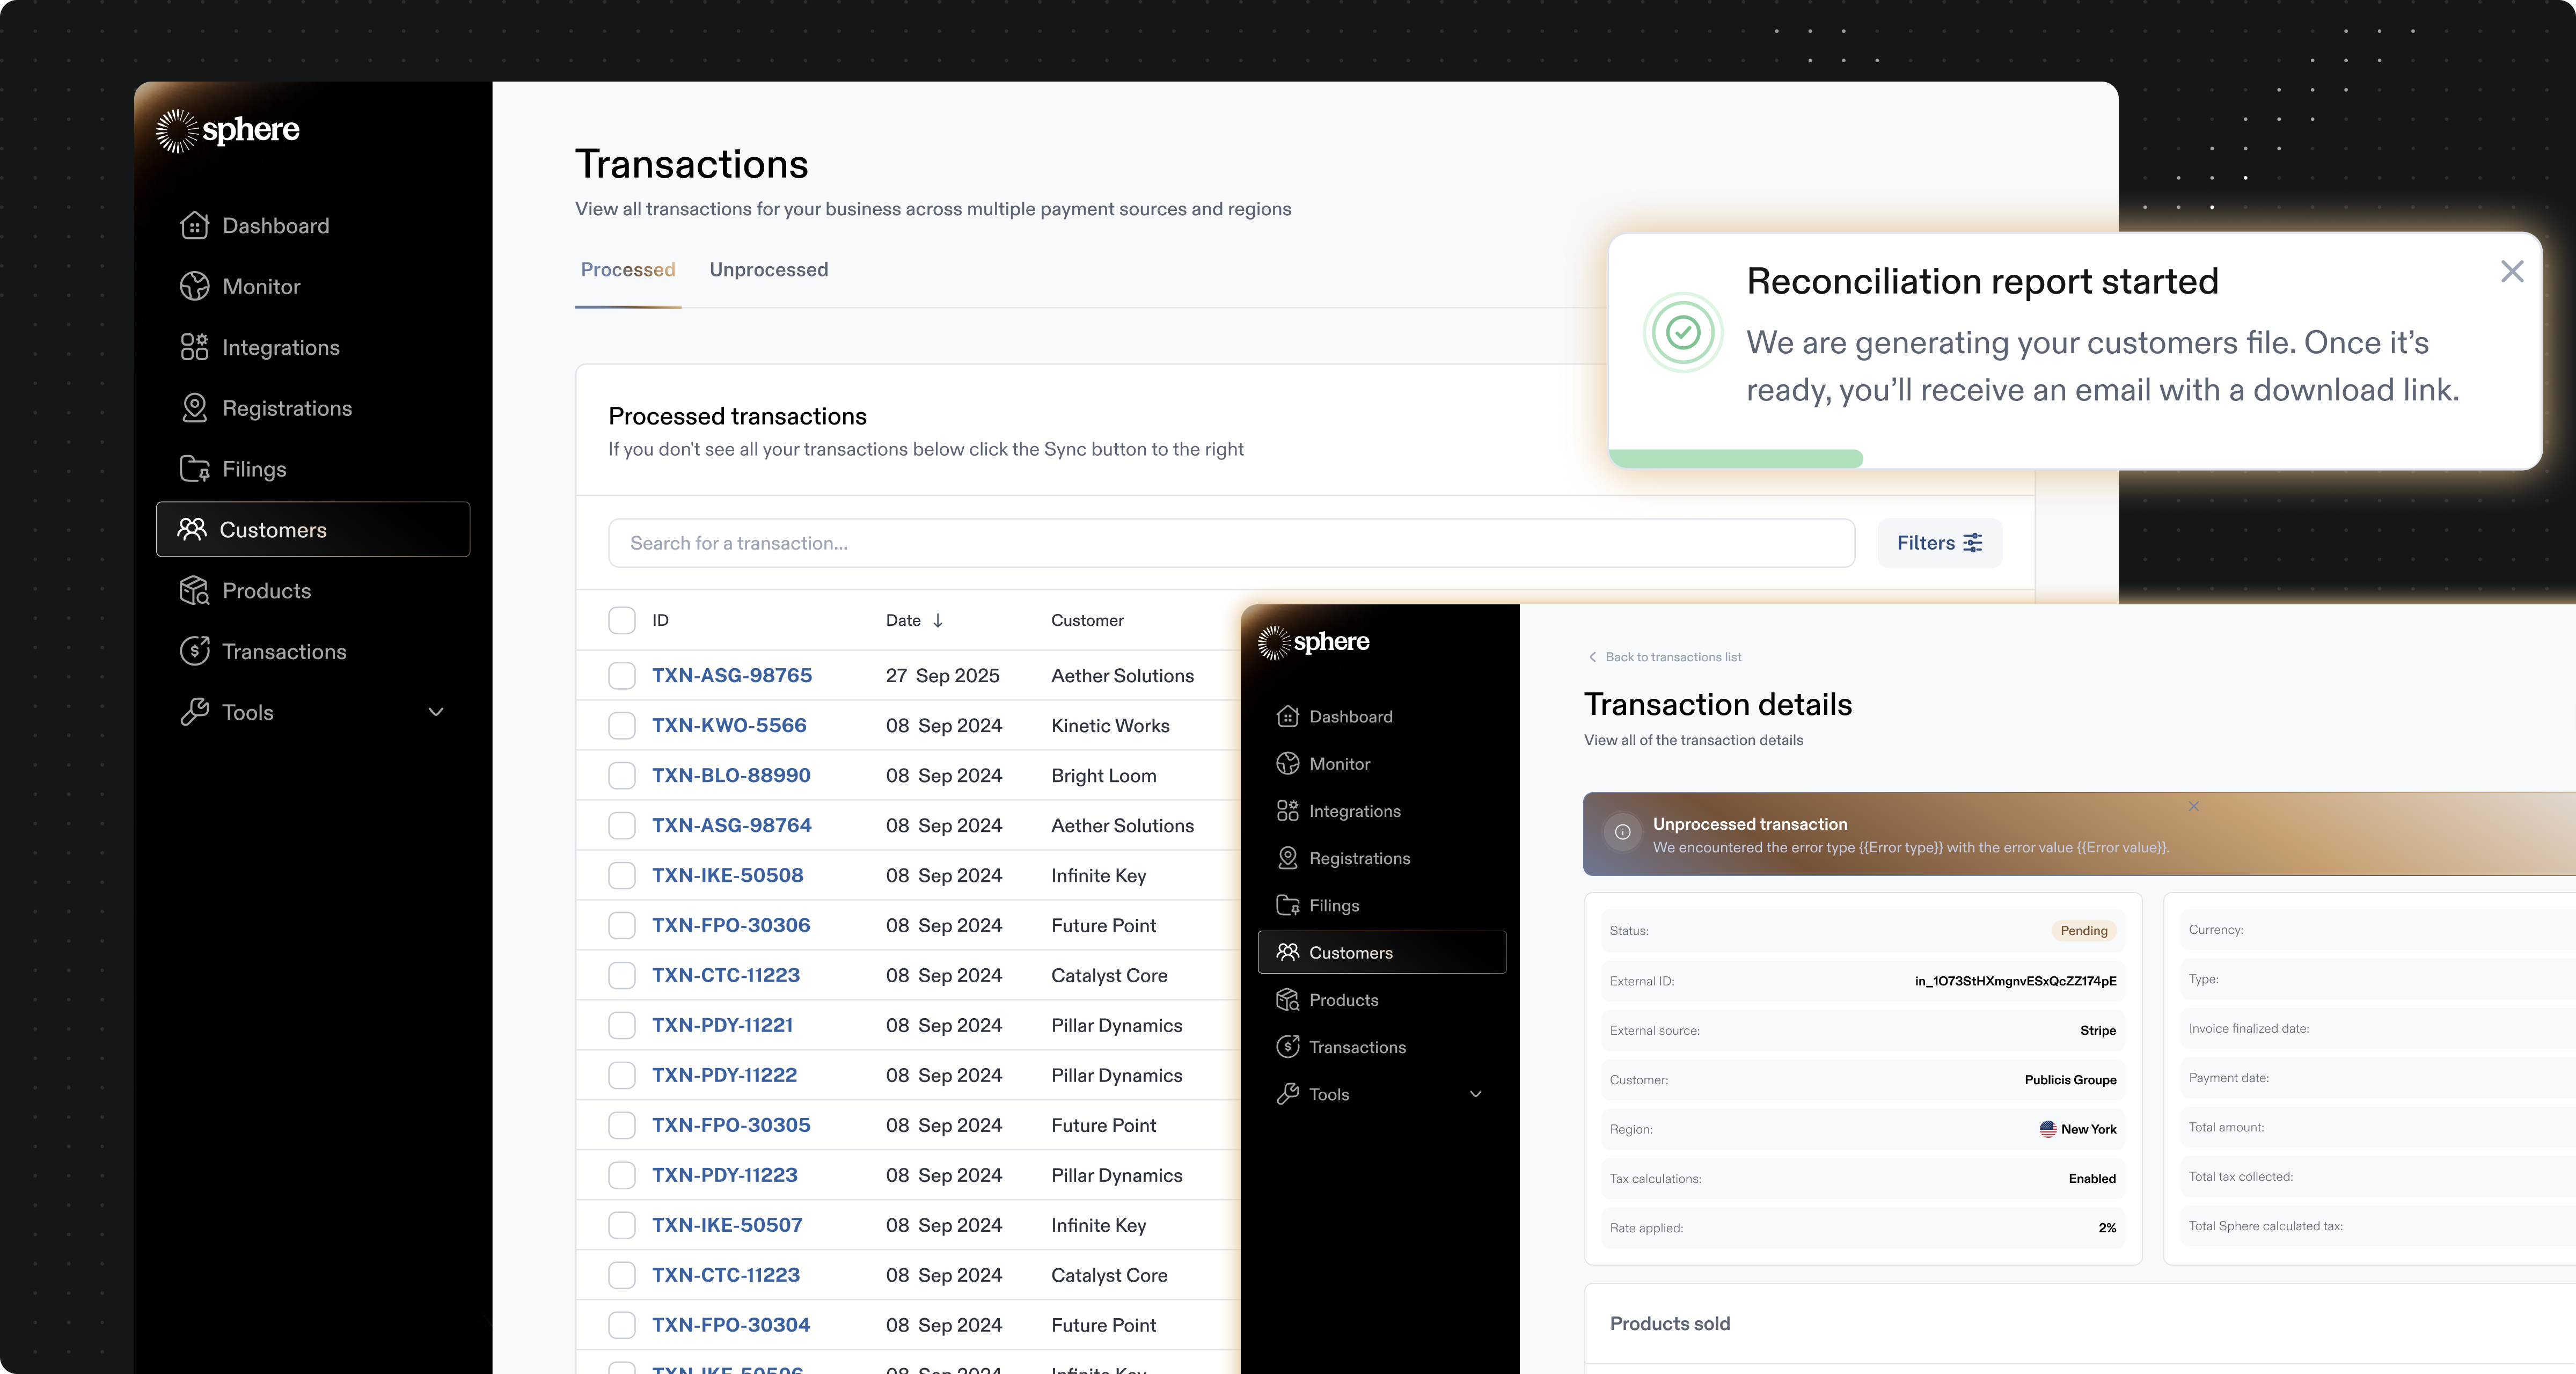Open the Filters button
The width and height of the screenshot is (2576, 1374).
[x=1939, y=543]
